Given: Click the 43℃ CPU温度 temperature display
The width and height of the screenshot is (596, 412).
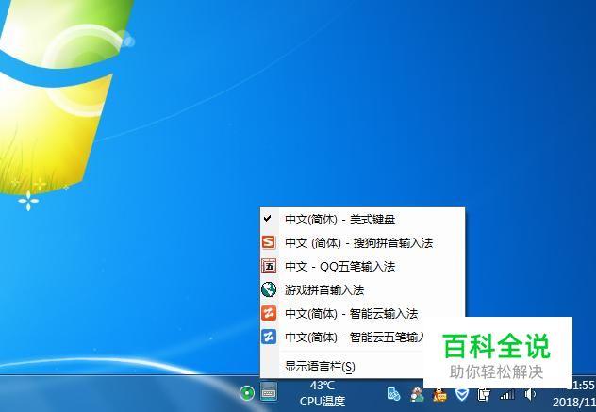Looking at the screenshot, I should [322, 393].
